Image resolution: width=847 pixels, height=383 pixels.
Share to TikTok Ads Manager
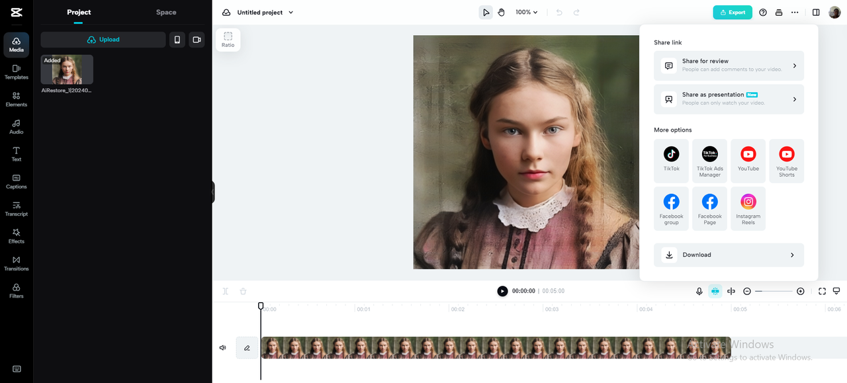tap(709, 161)
